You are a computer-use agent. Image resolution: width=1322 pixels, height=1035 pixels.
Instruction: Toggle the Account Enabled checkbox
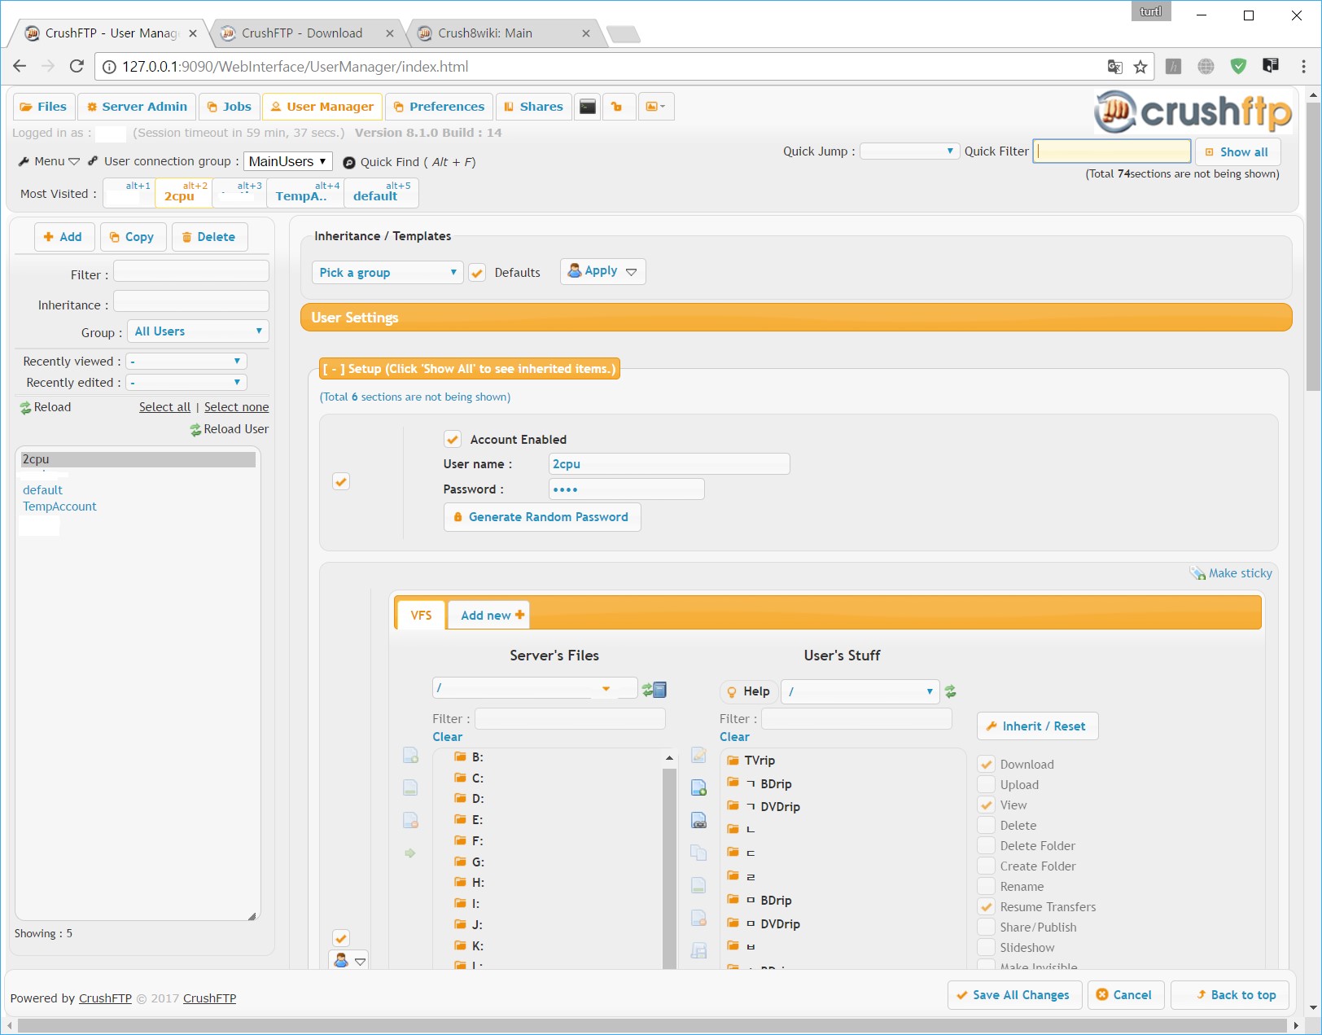pos(453,439)
